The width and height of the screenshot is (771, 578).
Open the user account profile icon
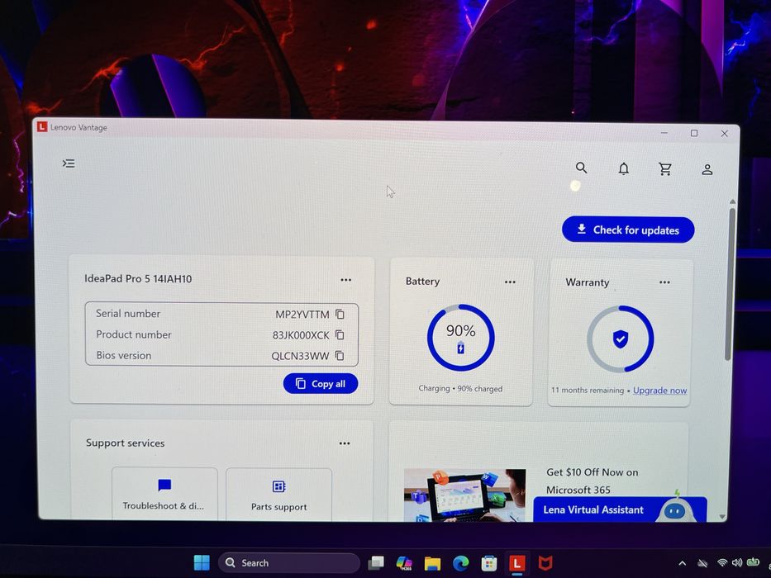[x=707, y=169]
